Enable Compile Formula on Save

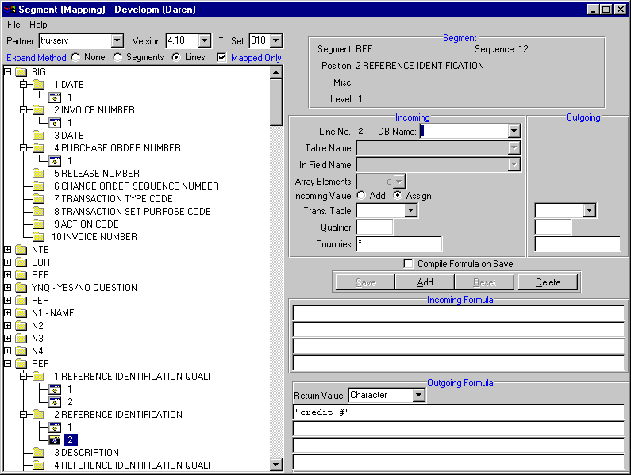pyautogui.click(x=409, y=264)
